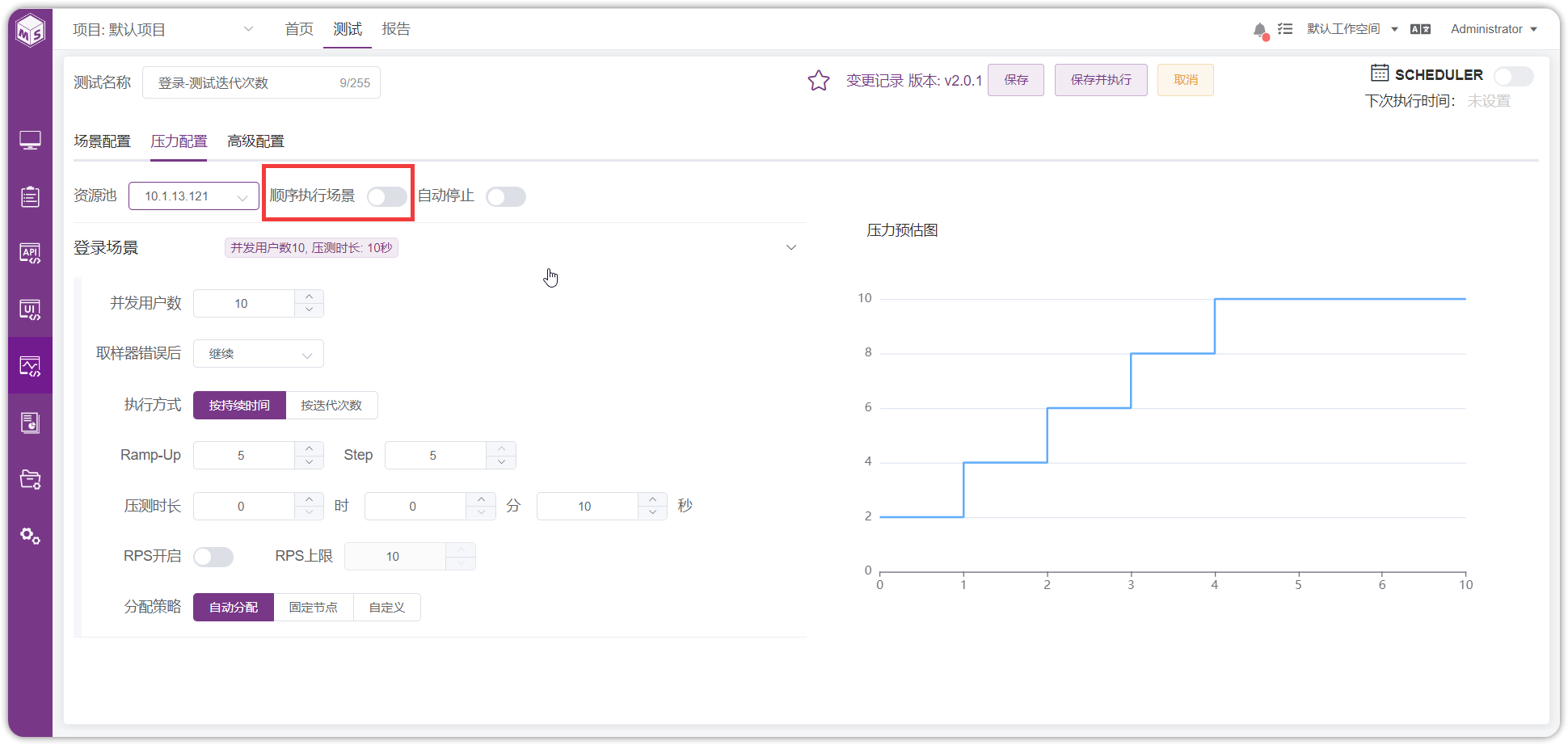Select the 自定义 allocation strategy
The width and height of the screenshot is (1568, 745).
pos(387,608)
